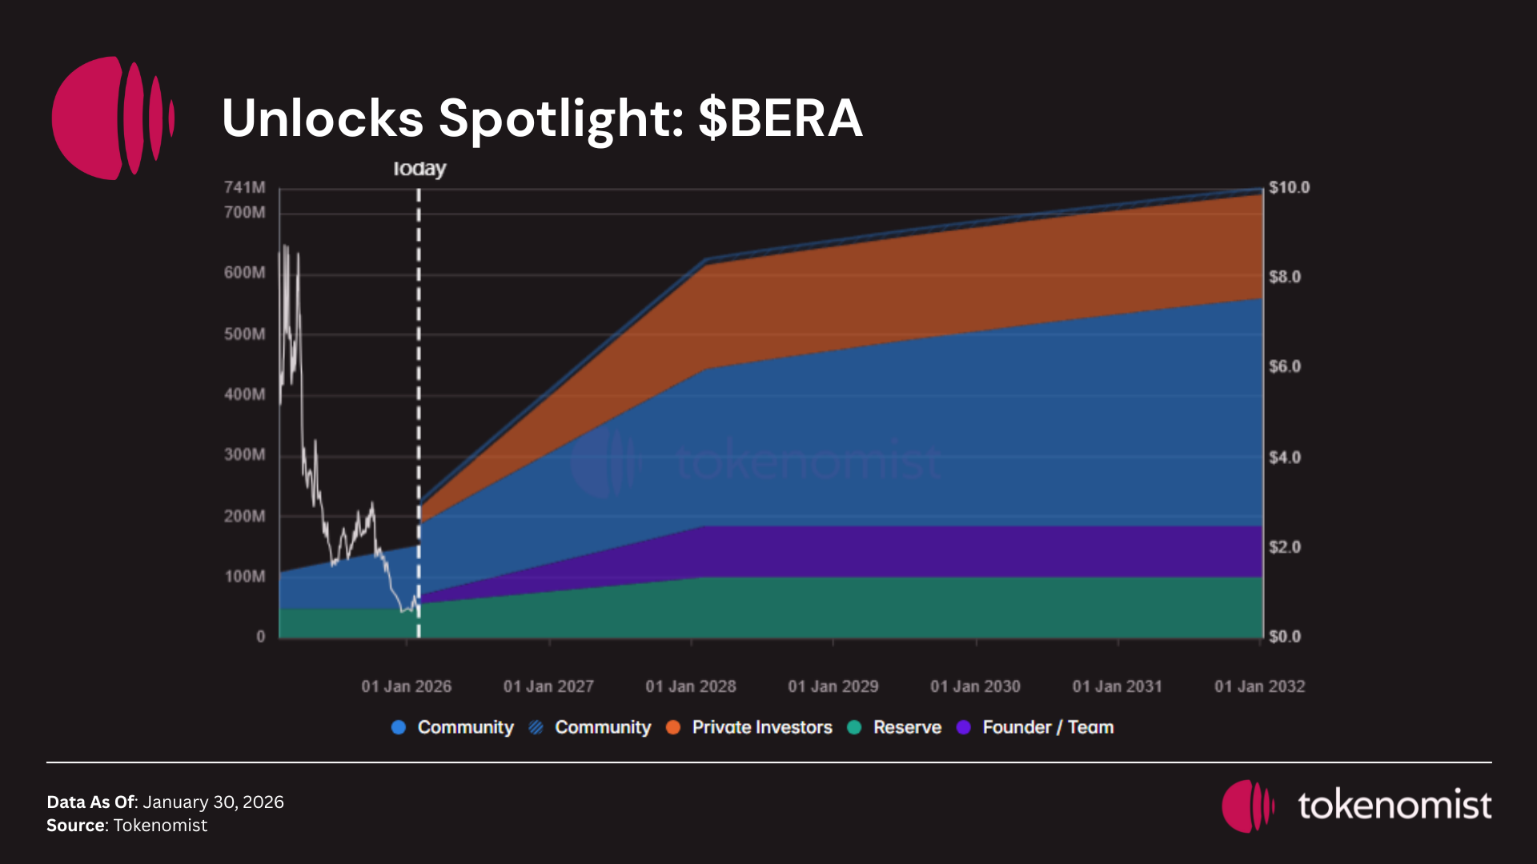Toggle the Reserve legend label
The image size is (1537, 864).
(x=907, y=727)
